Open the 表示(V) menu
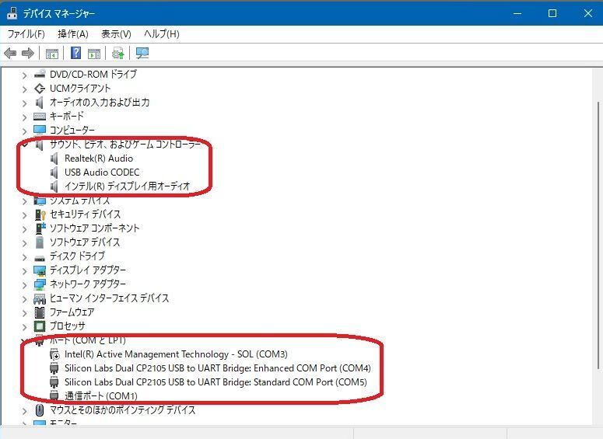 tap(116, 34)
